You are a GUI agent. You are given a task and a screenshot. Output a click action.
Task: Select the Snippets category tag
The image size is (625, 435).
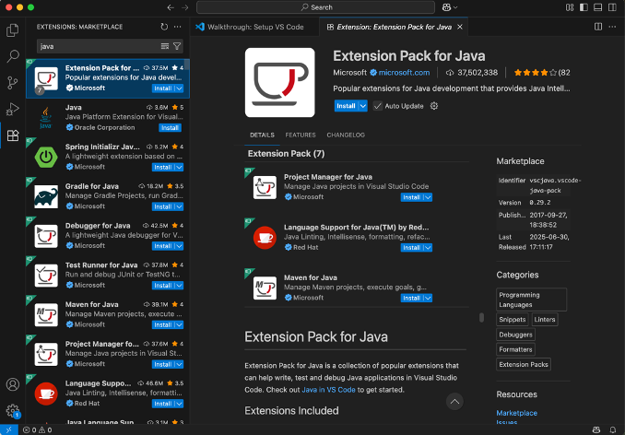(513, 320)
